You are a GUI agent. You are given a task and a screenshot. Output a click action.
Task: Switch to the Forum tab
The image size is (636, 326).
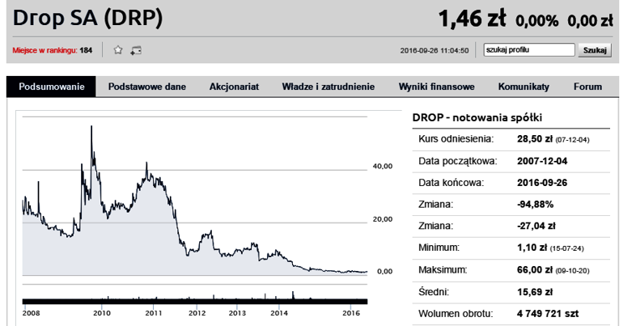click(x=587, y=87)
